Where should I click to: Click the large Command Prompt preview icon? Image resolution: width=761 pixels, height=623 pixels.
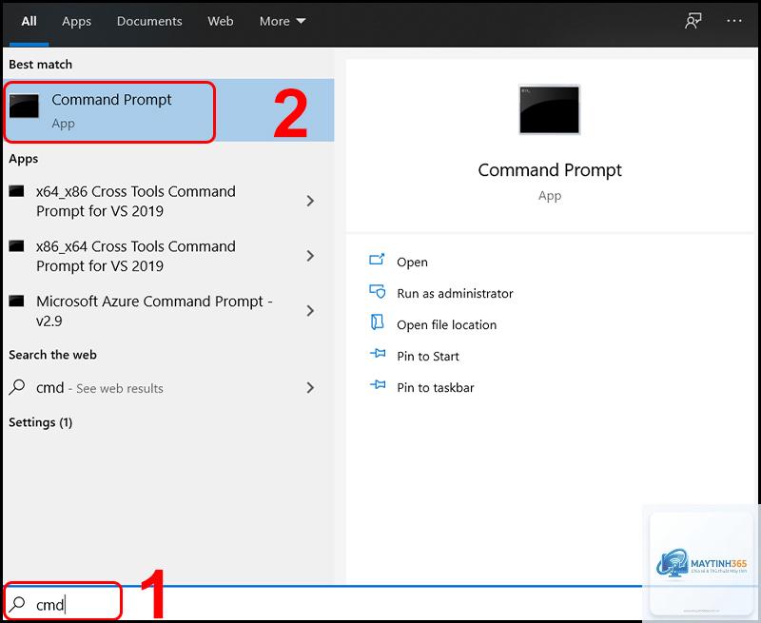(550, 109)
